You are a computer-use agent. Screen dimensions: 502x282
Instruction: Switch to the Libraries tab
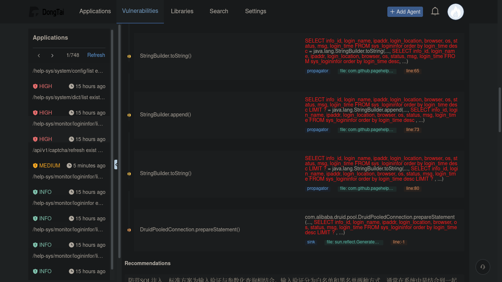click(x=182, y=11)
